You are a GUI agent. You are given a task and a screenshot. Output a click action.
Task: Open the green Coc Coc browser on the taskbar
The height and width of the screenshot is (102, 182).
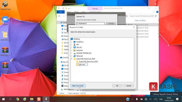[25, 99]
